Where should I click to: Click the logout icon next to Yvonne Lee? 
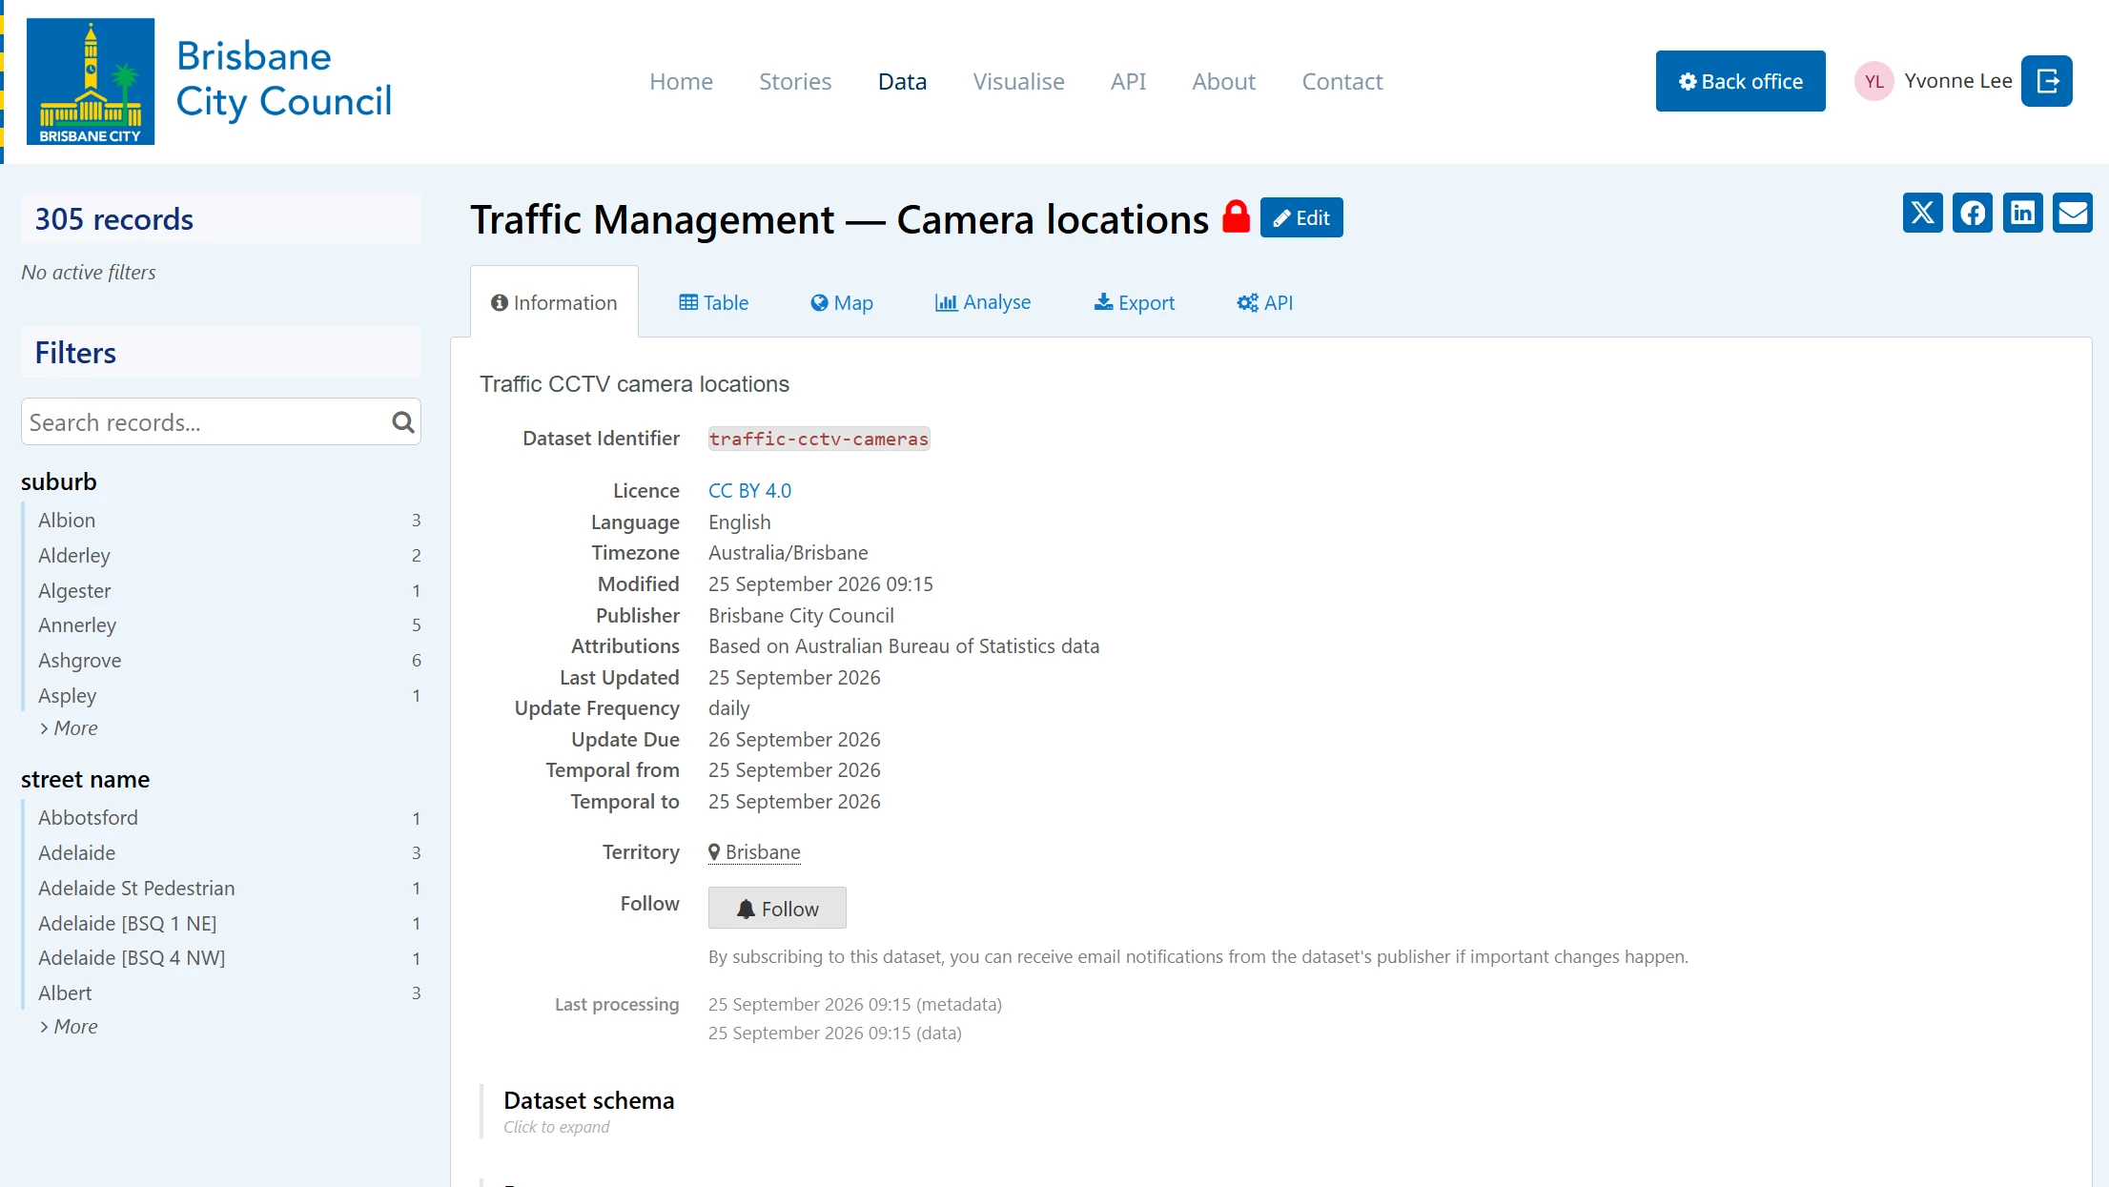(x=2047, y=81)
